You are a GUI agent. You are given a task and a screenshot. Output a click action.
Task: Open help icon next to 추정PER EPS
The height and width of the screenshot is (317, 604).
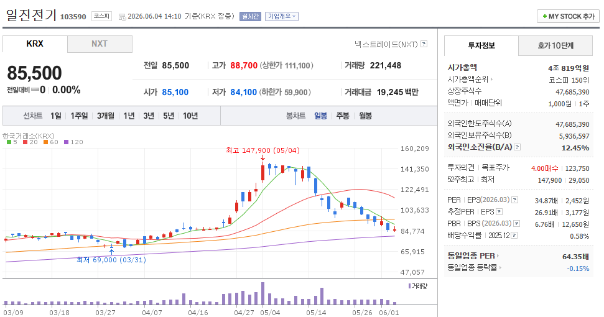point(499,211)
